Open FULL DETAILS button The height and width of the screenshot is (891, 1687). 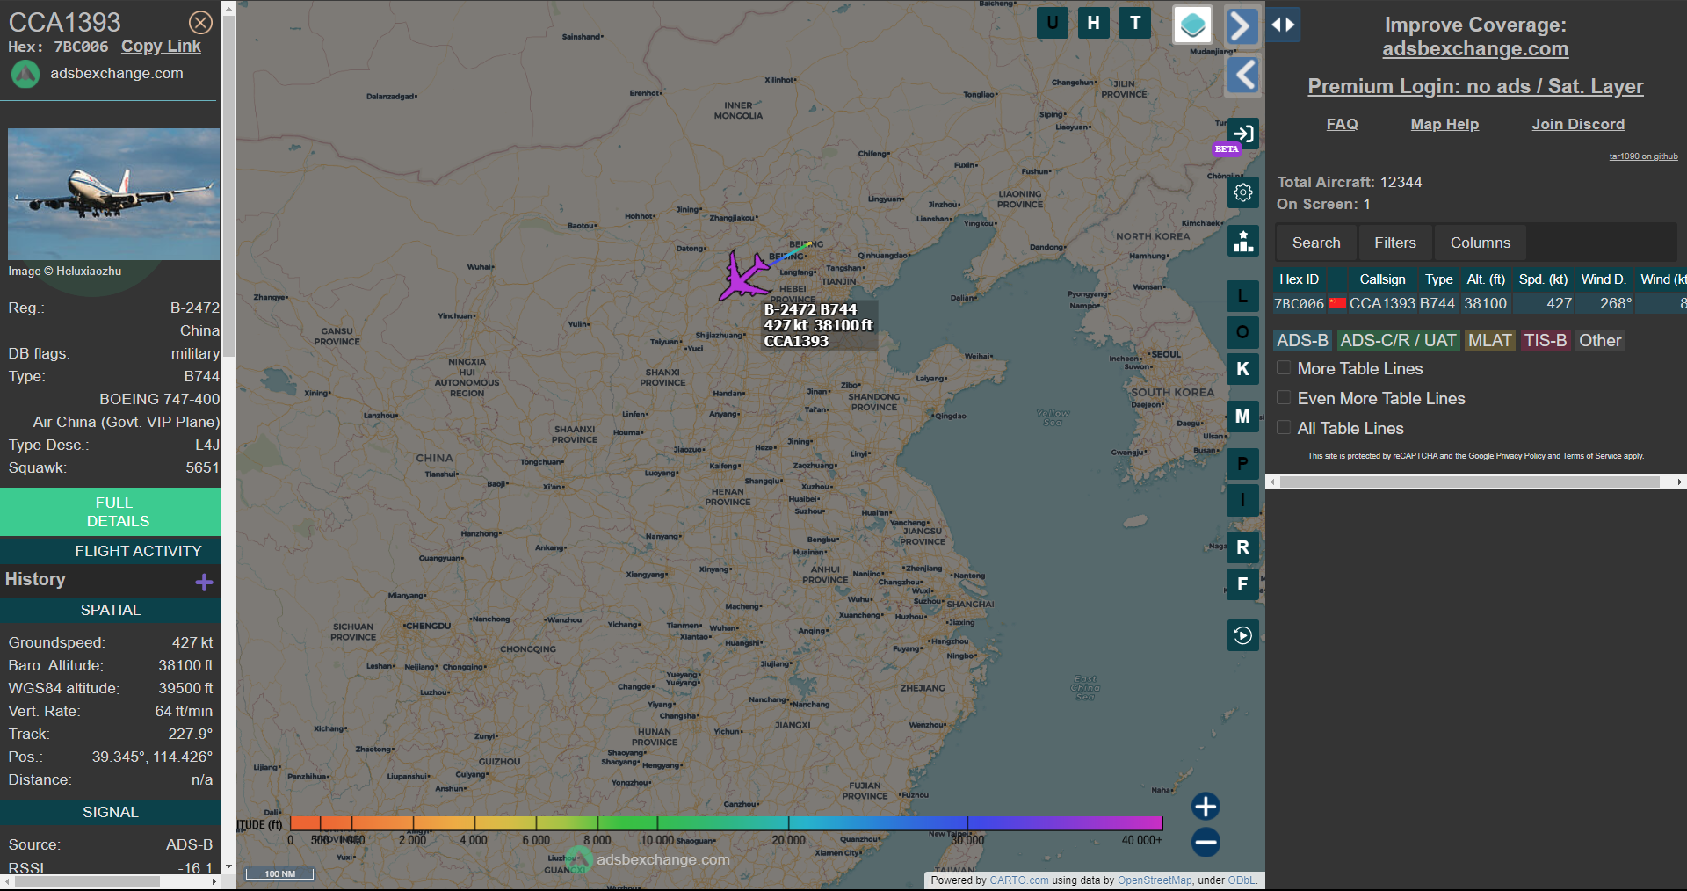pyautogui.click(x=111, y=512)
